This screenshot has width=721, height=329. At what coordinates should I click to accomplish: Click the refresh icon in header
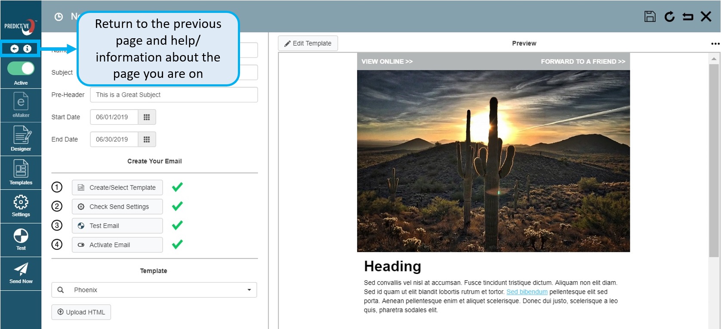tap(669, 17)
